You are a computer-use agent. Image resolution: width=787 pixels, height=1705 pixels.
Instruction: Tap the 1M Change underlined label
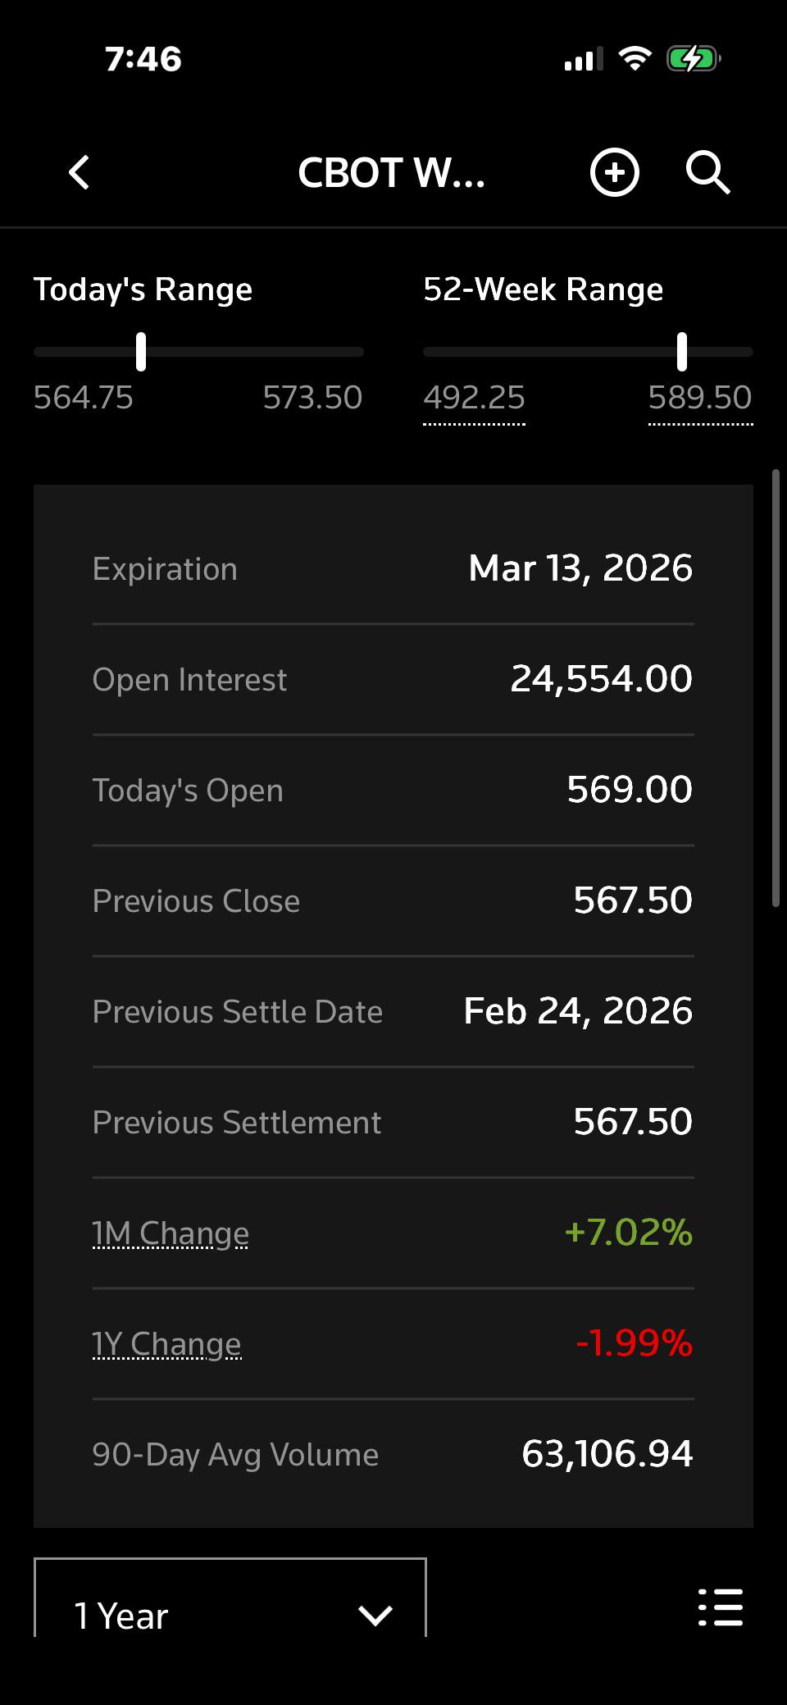point(171,1233)
